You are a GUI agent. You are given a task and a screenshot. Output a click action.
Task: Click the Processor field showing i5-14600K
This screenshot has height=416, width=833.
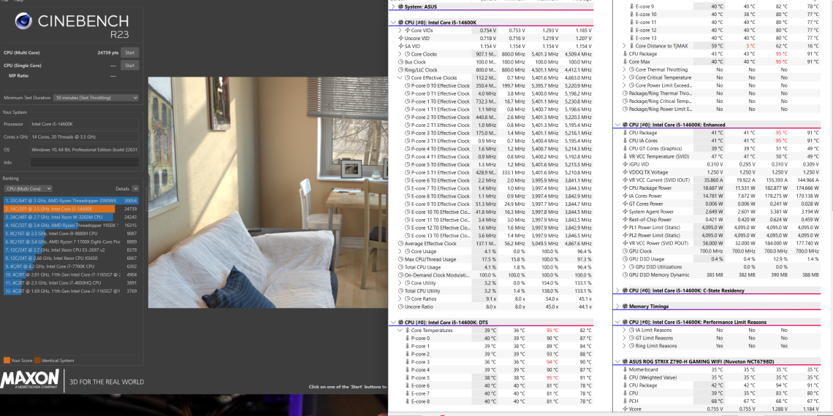click(x=85, y=124)
